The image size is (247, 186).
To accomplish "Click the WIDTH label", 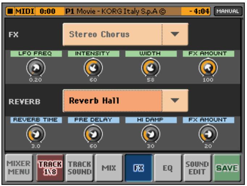I will pyautogui.click(x=151, y=53).
